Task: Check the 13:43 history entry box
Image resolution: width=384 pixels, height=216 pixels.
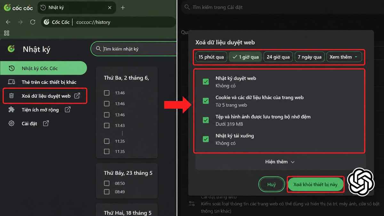Action: coord(107,125)
